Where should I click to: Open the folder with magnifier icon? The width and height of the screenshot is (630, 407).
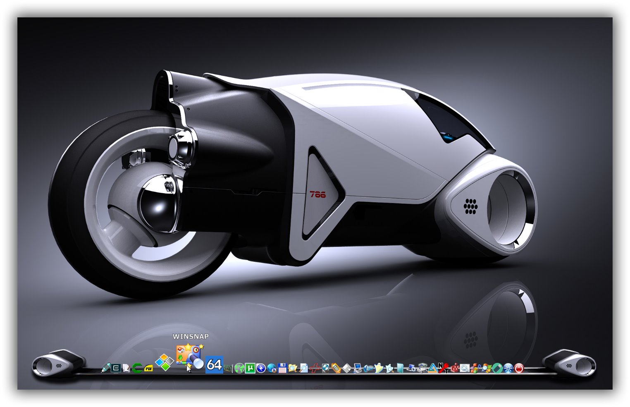pyautogui.click(x=293, y=368)
